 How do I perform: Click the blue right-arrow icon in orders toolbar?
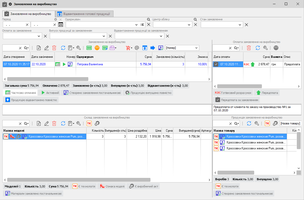153,48
